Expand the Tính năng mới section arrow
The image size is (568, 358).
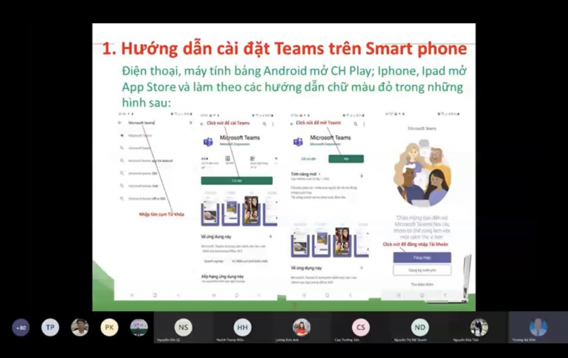tap(361, 176)
